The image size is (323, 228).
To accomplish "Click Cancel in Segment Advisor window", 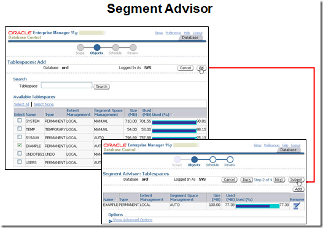I will (x=230, y=180).
